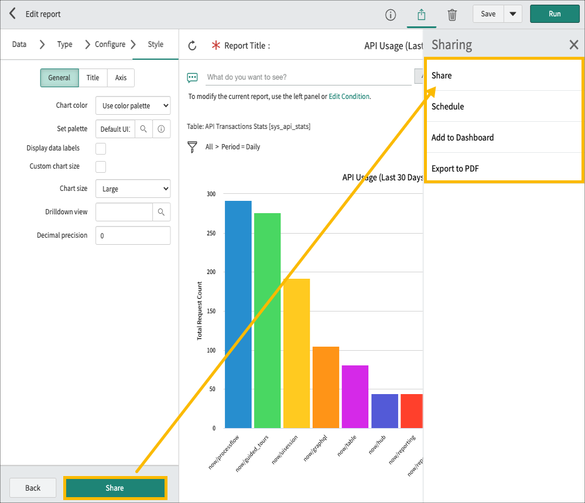
Task: Open the Chart size dropdown showing Large
Action: click(x=132, y=189)
